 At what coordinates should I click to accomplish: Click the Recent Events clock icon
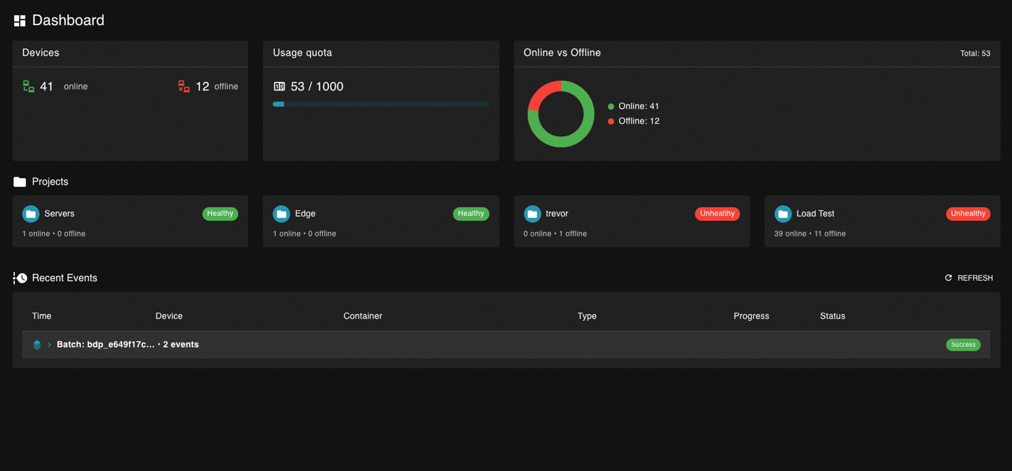20,278
